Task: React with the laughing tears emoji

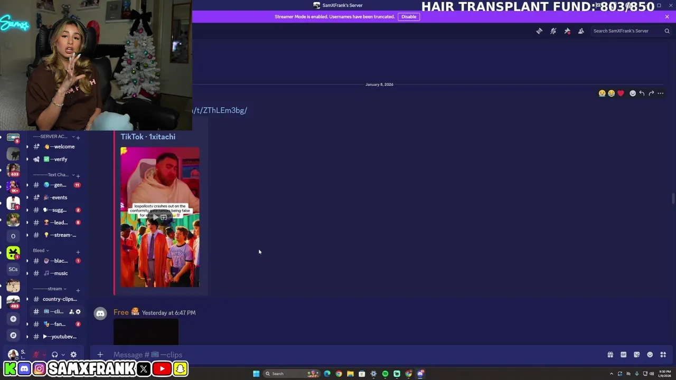Action: pyautogui.click(x=611, y=93)
